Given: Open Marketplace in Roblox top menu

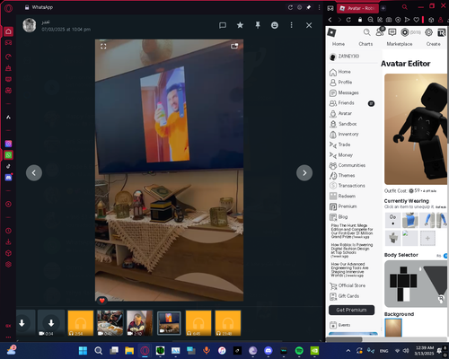Looking at the screenshot, I should pos(400,44).
